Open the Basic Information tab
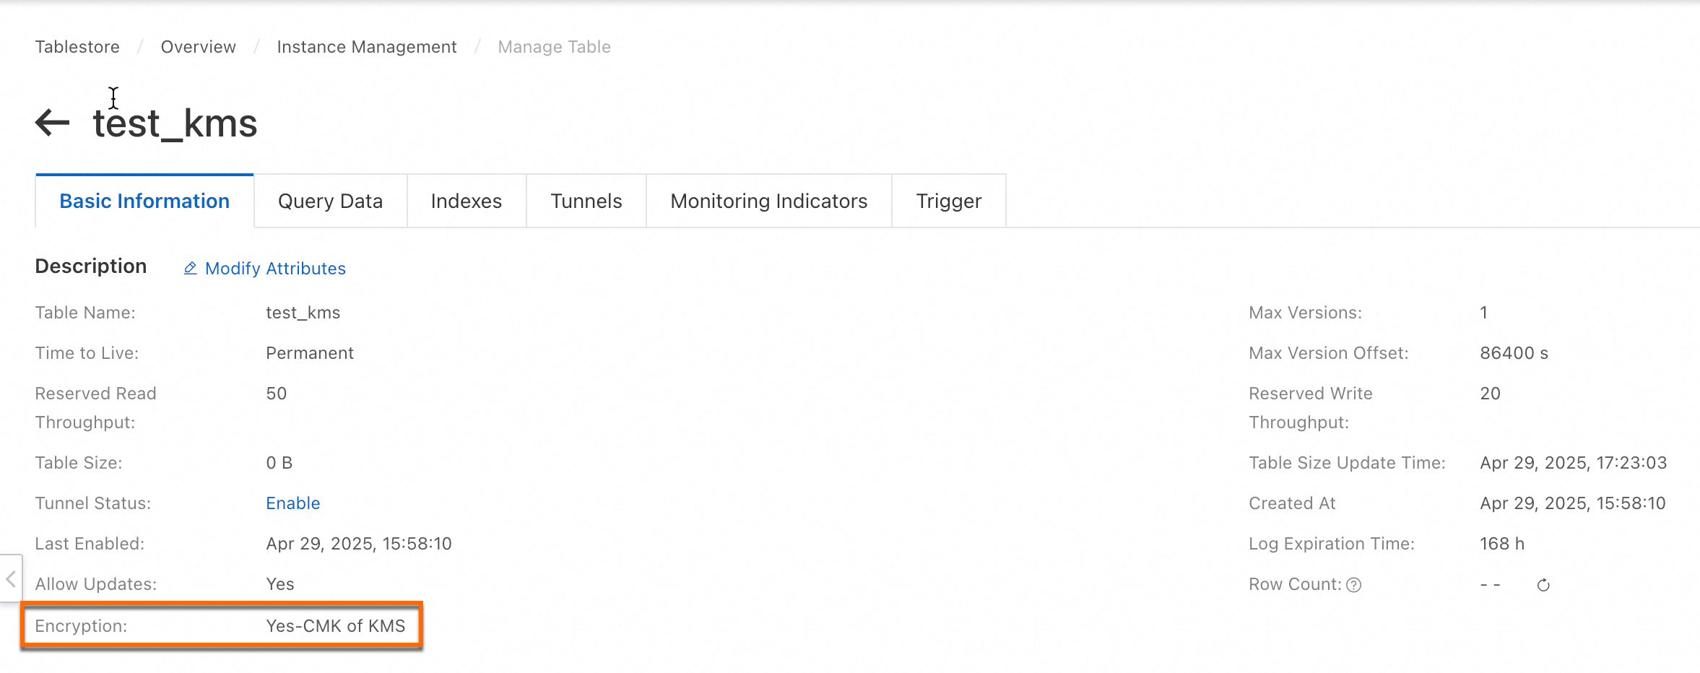 point(144,201)
